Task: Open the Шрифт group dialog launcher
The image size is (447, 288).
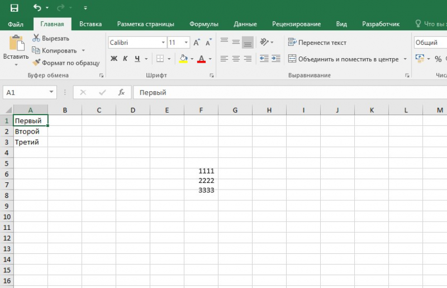Action: click(x=212, y=75)
